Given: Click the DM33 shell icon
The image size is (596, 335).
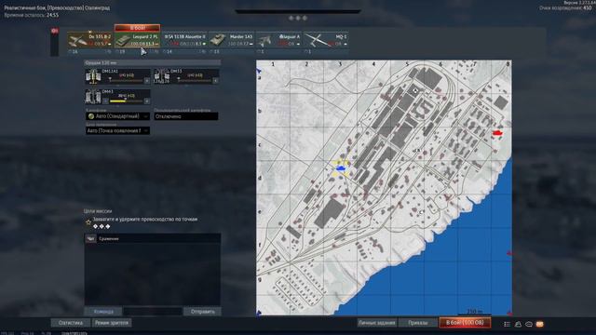Looking at the screenshot, I should [161, 76].
